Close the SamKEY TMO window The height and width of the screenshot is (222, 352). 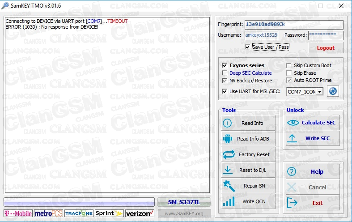click(x=341, y=6)
